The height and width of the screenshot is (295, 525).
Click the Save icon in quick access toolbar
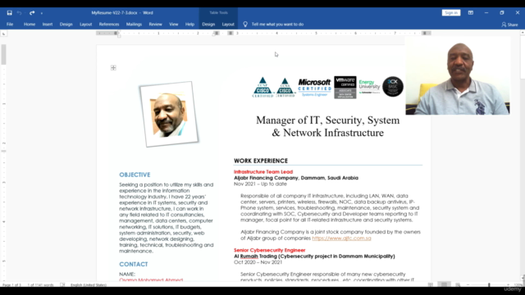coord(9,13)
